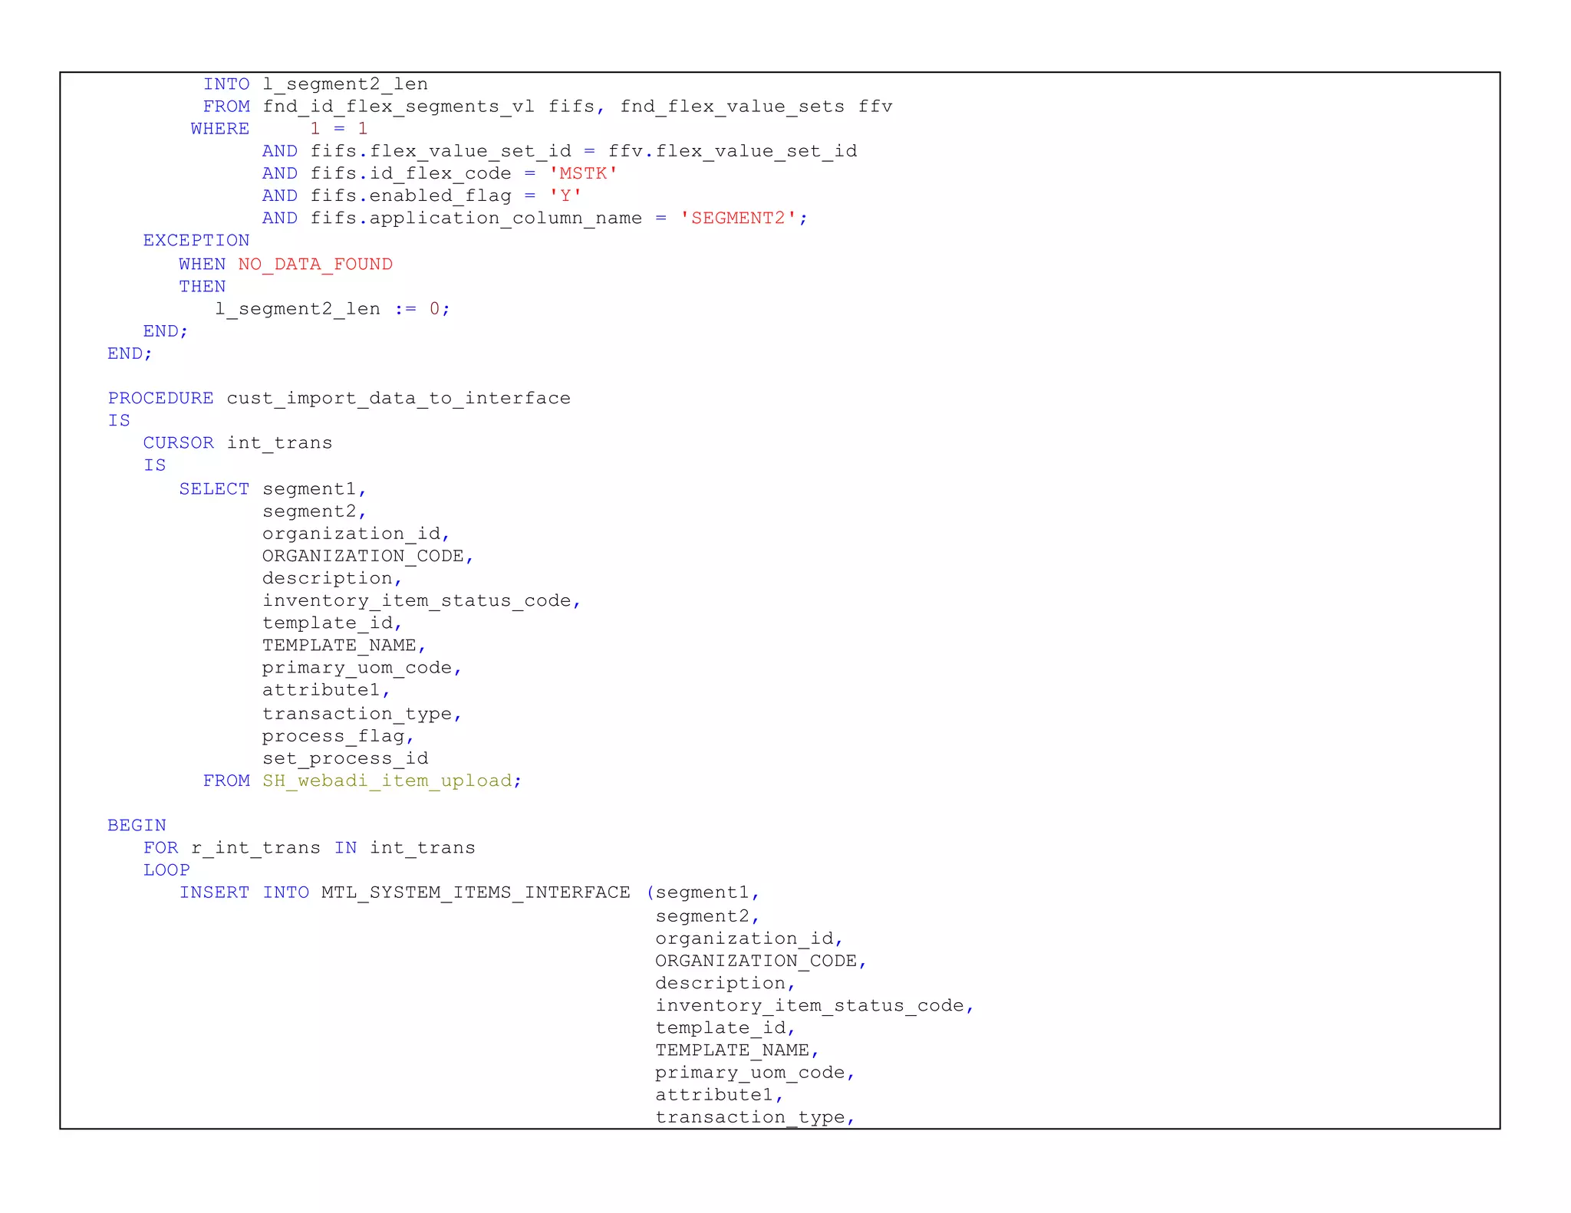Click 'inventory_item_status_code,' in INSERT column list

coord(815,1005)
